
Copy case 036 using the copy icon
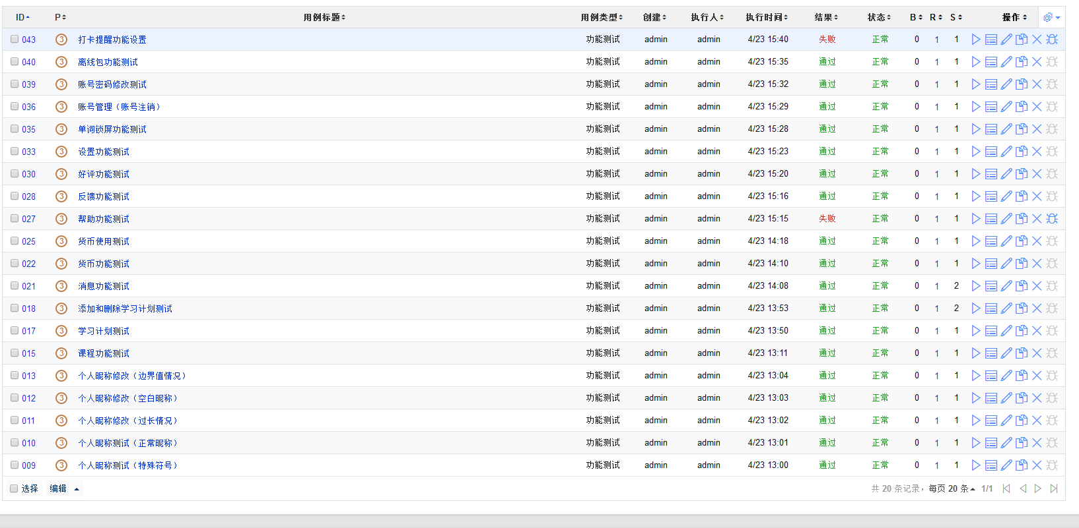(x=1021, y=107)
